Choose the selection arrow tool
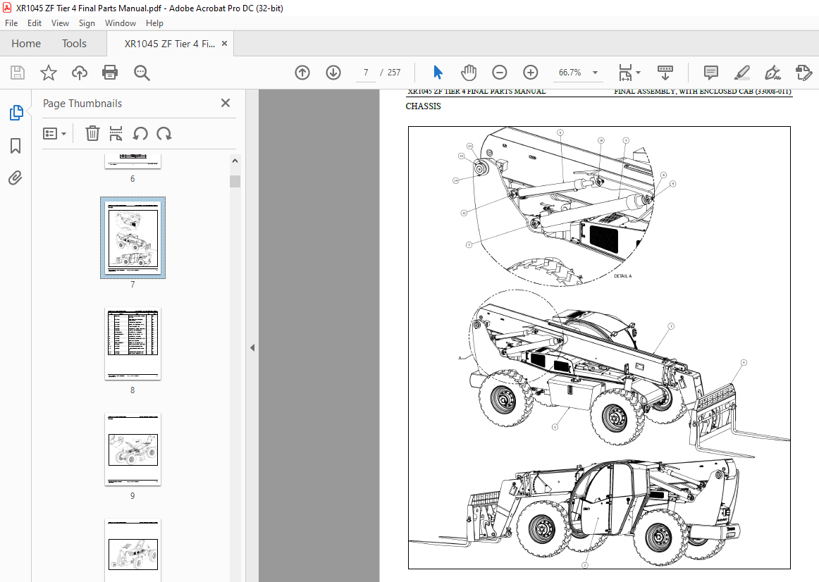 click(x=438, y=73)
